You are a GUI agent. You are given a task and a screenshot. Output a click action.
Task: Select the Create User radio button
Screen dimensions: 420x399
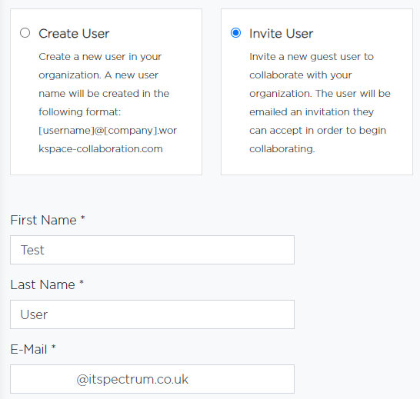point(25,33)
